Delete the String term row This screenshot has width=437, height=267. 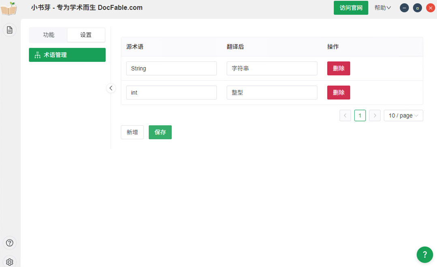pyautogui.click(x=338, y=68)
